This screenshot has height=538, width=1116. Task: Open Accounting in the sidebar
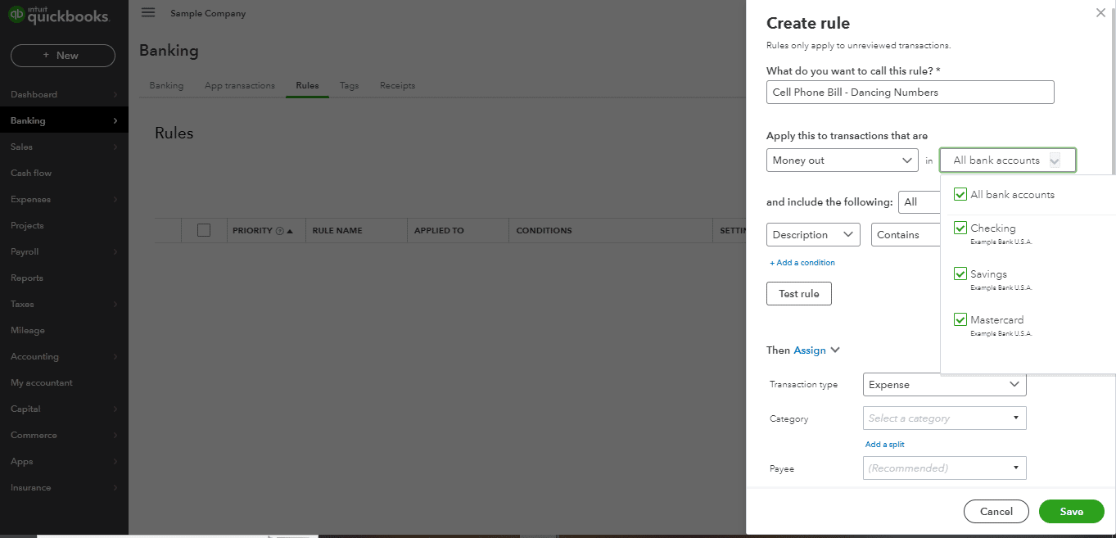[x=64, y=356]
